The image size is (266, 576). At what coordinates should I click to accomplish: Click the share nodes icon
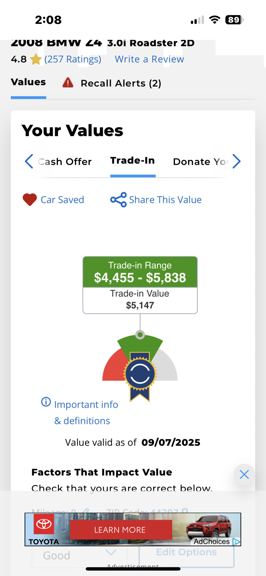[x=118, y=200]
